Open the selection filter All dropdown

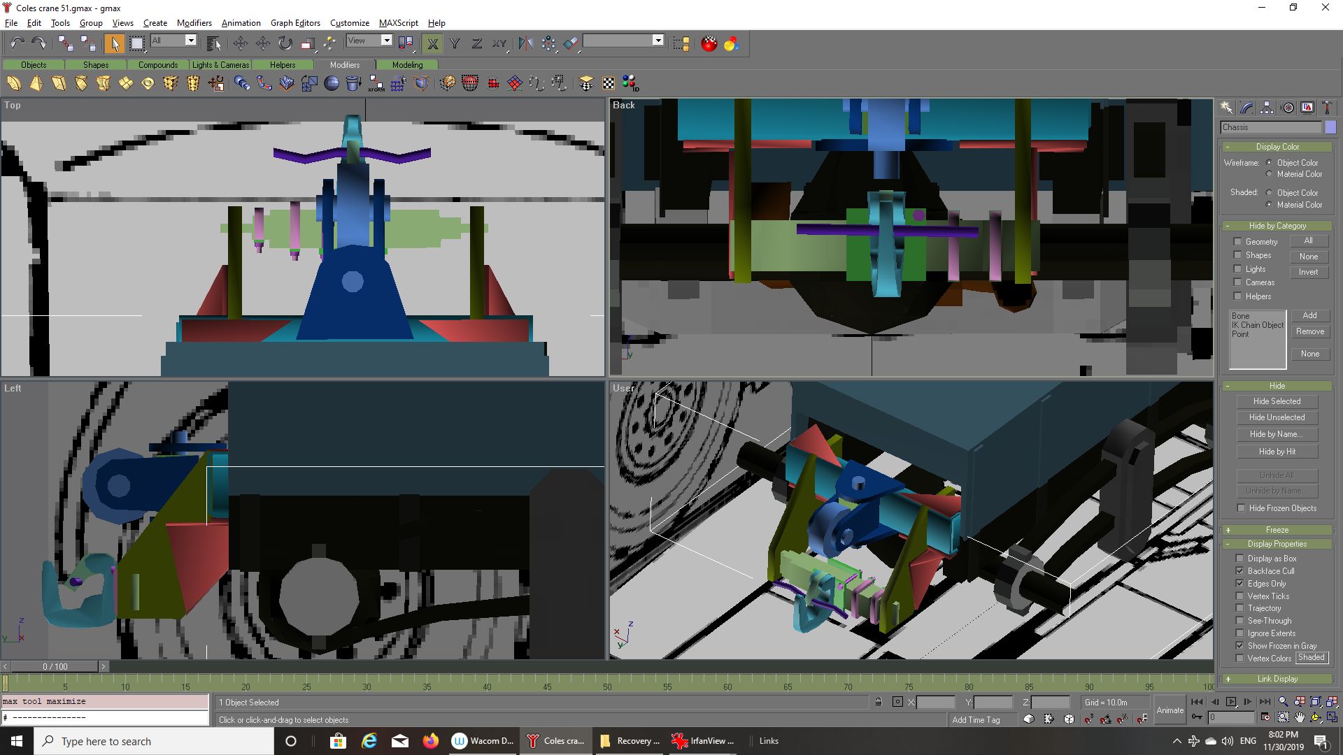pyautogui.click(x=190, y=41)
